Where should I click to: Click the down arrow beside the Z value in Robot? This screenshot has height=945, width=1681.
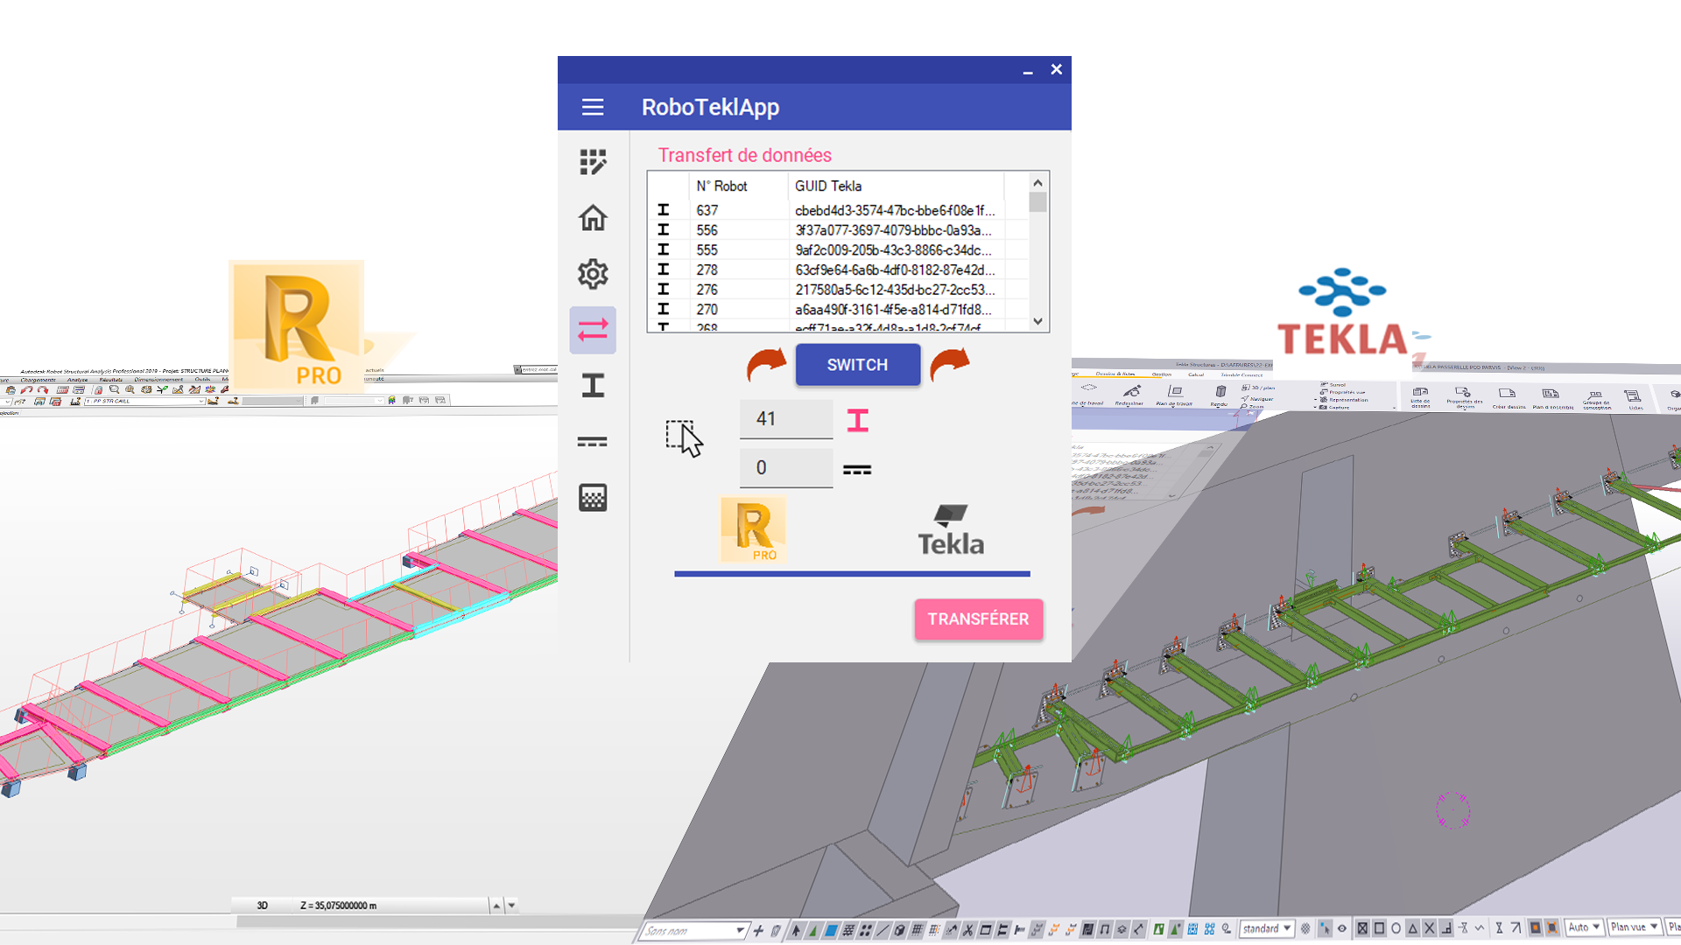click(x=512, y=906)
